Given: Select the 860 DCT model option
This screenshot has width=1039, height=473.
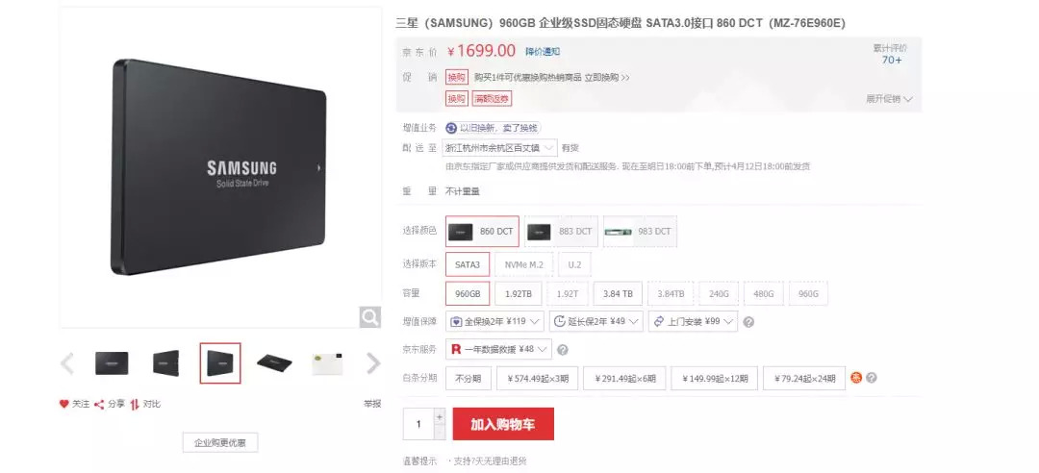Looking at the screenshot, I should pyautogui.click(x=482, y=231).
